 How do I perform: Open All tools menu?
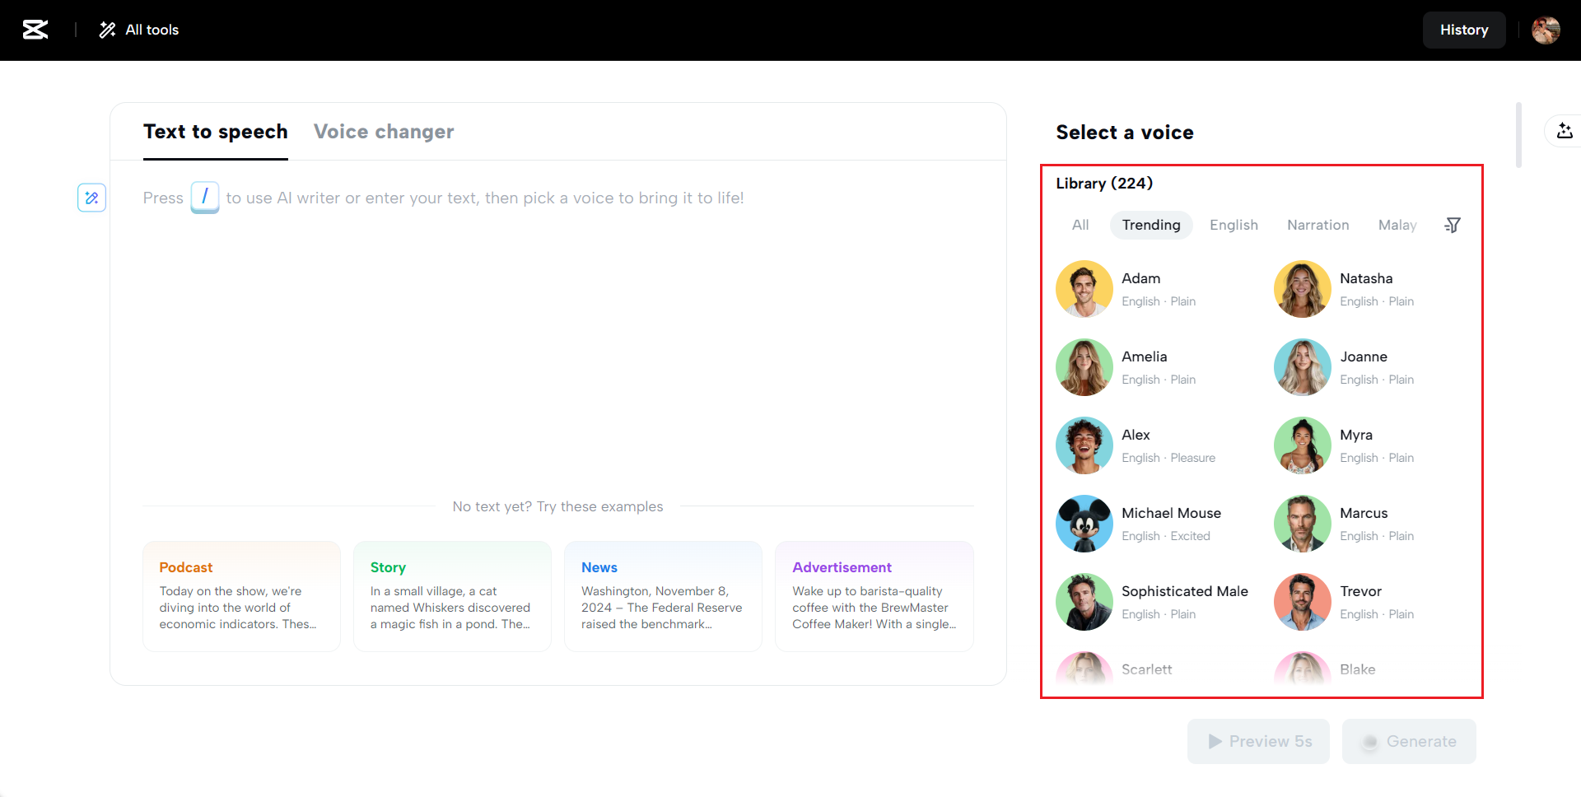139,30
